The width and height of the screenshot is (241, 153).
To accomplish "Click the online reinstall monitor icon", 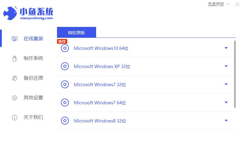I will 15,39.
